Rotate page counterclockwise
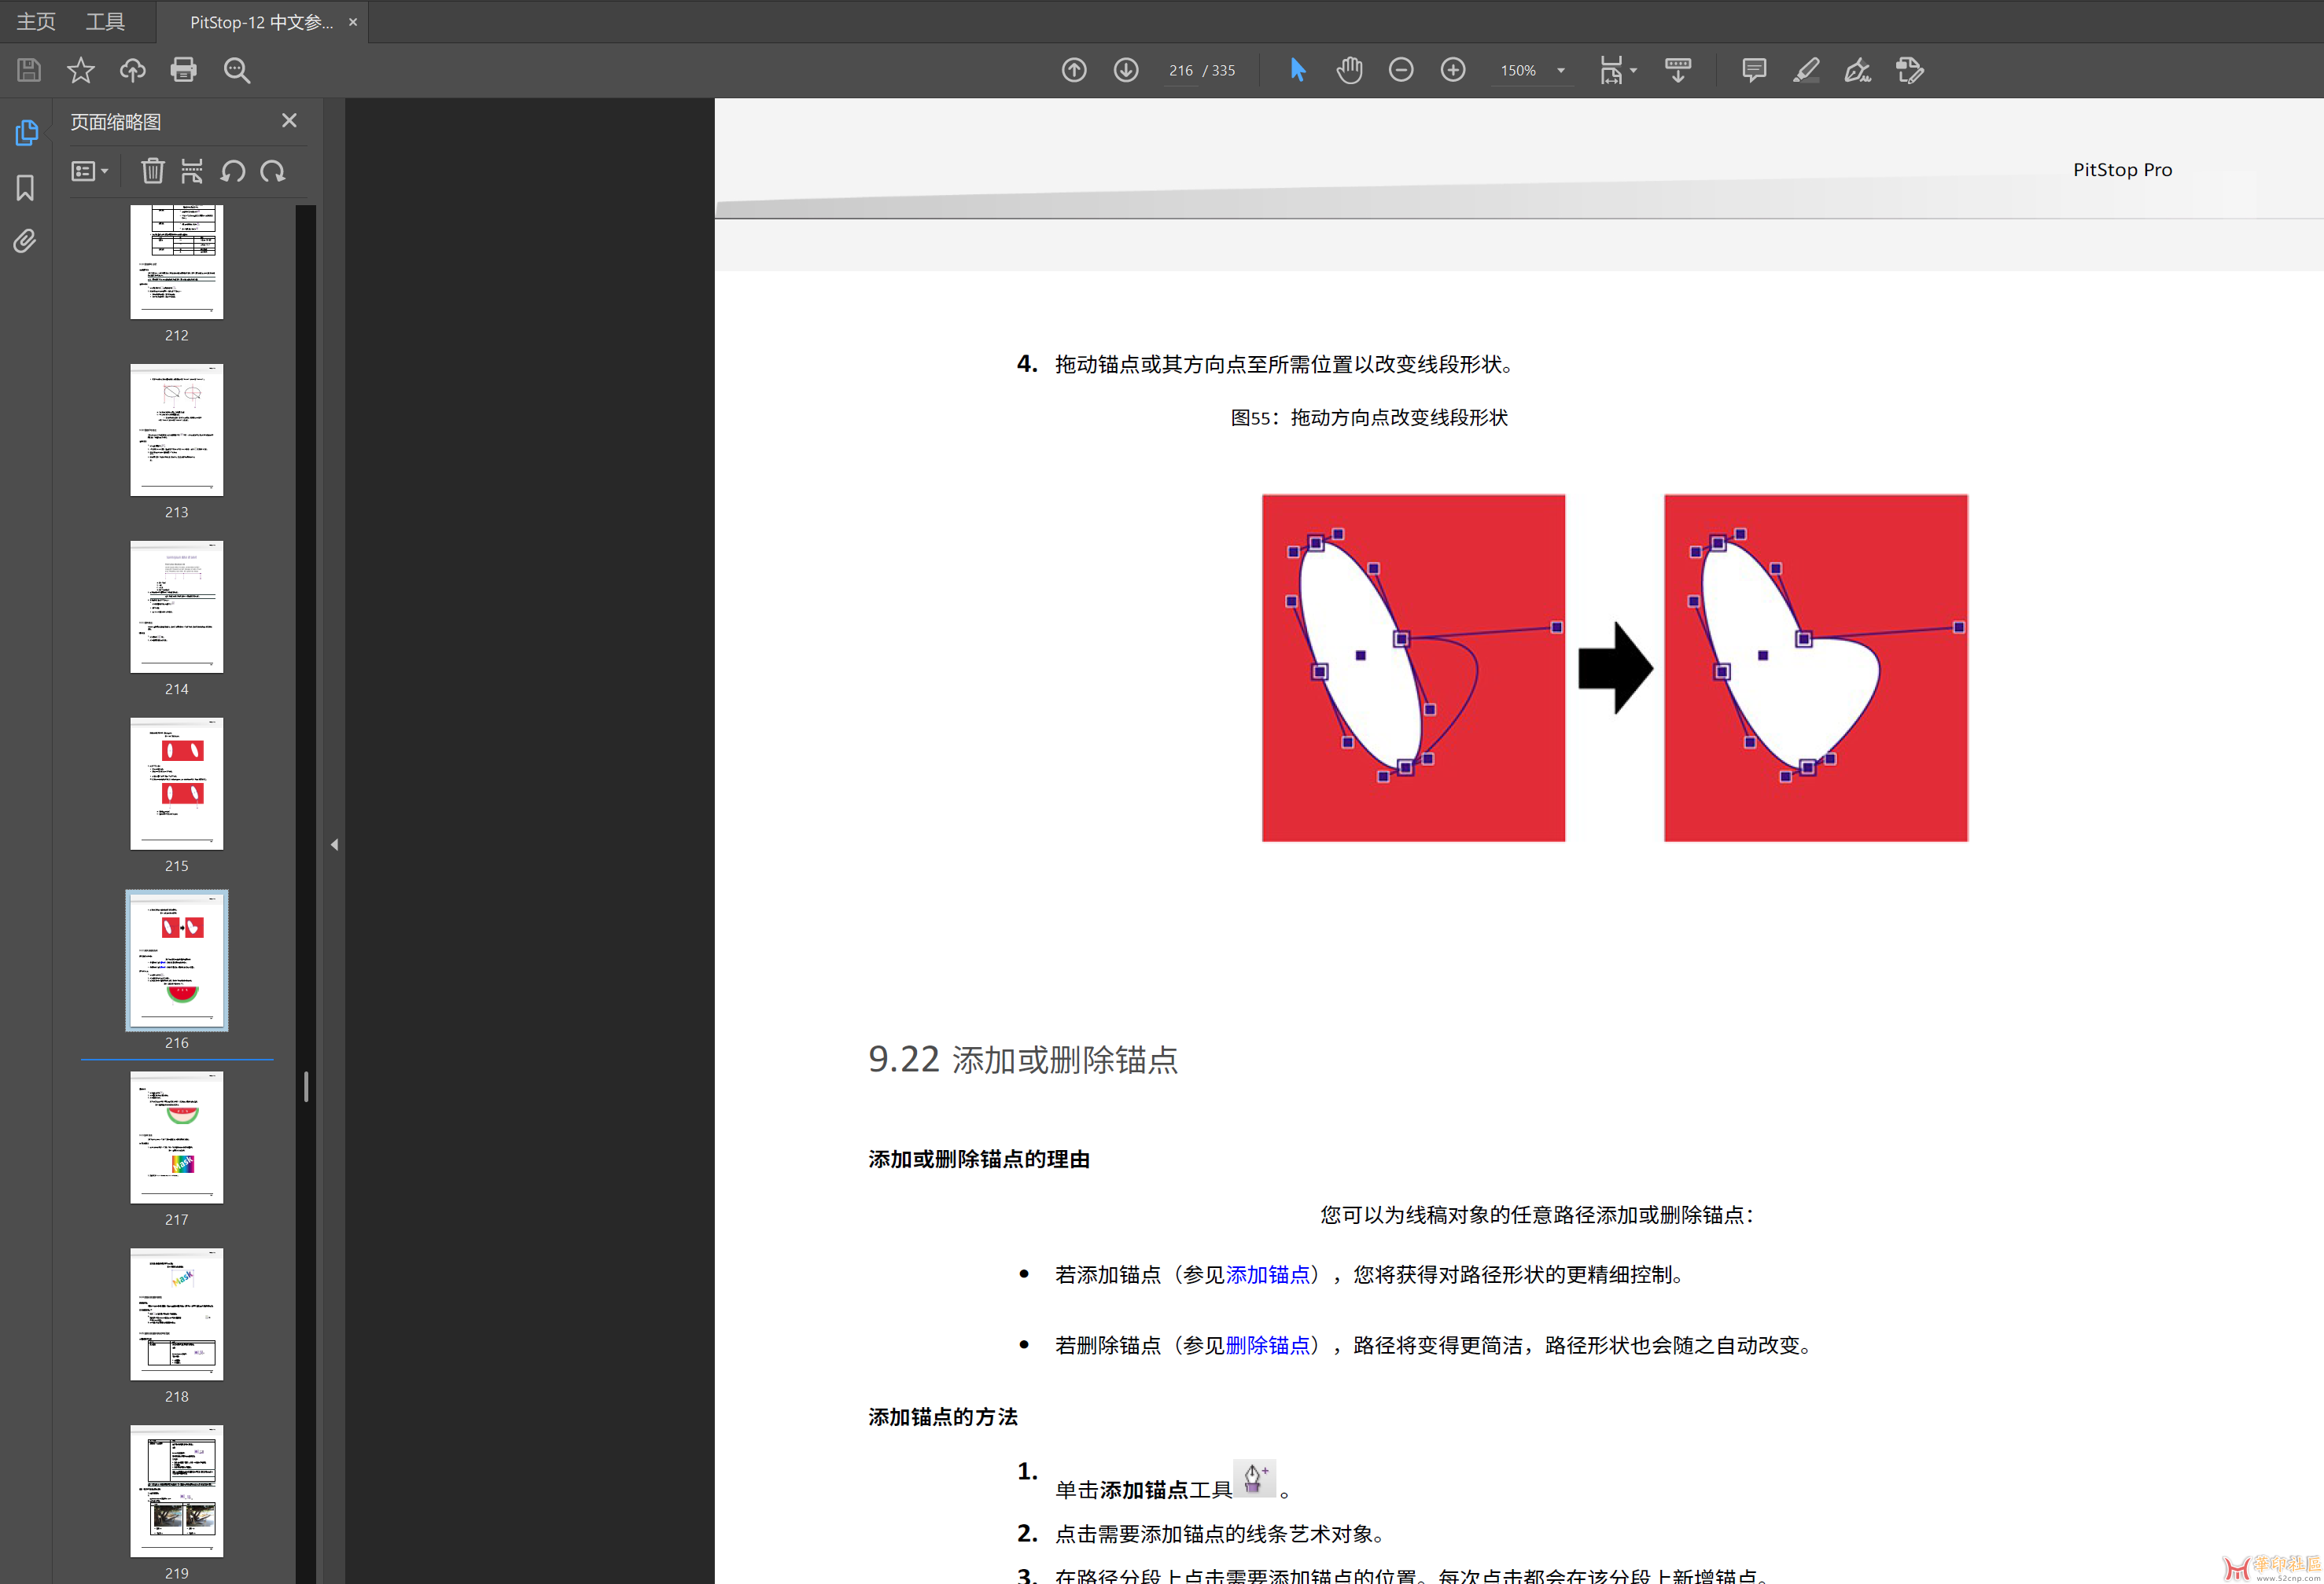Image resolution: width=2324 pixels, height=1584 pixels. tap(233, 172)
